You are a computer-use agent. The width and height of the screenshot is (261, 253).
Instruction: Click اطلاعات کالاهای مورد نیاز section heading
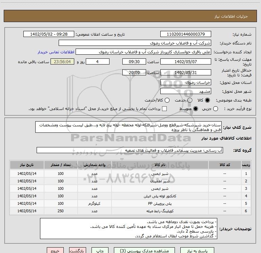click(226, 138)
